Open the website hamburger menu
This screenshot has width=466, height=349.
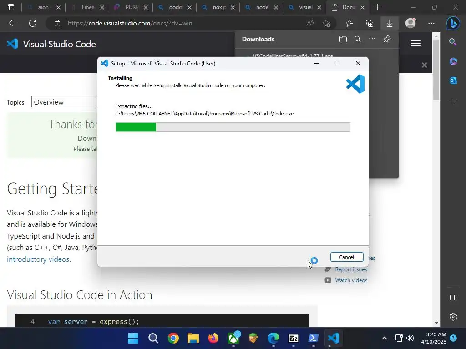point(416,43)
